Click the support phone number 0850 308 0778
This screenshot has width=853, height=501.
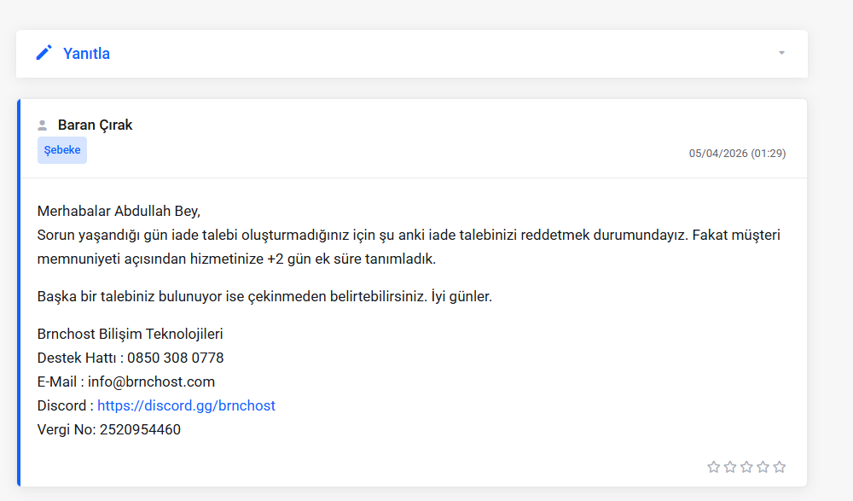click(x=175, y=358)
